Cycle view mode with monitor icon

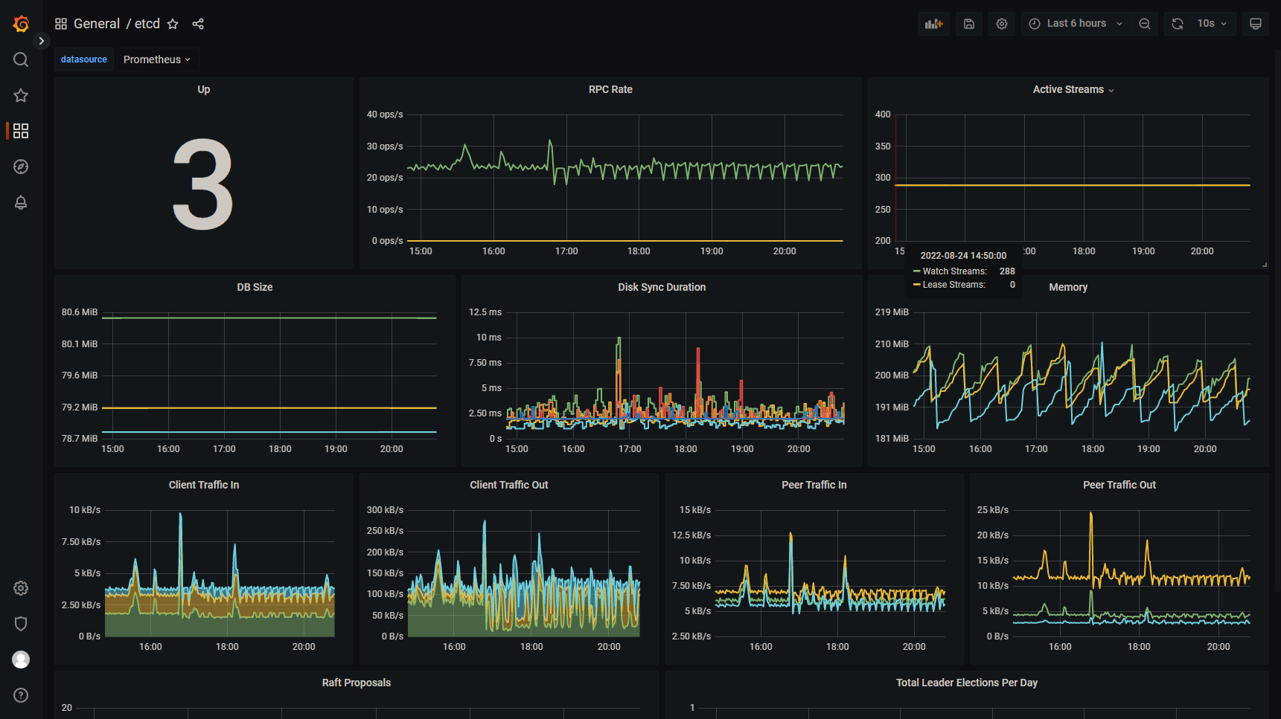[1256, 24]
